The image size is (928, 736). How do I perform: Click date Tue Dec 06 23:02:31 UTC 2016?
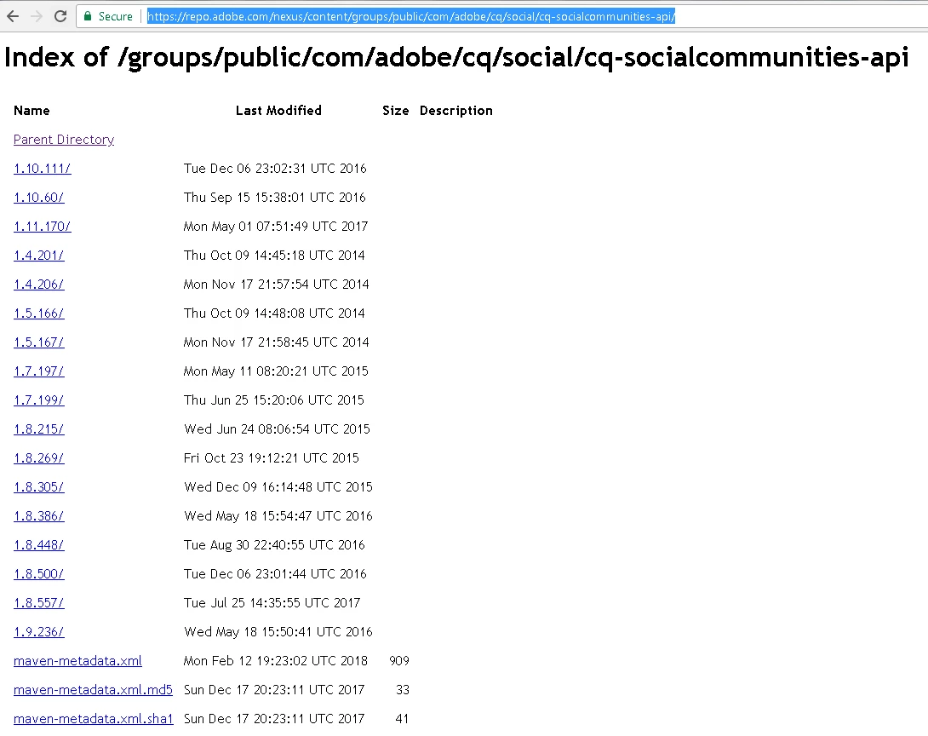(275, 169)
